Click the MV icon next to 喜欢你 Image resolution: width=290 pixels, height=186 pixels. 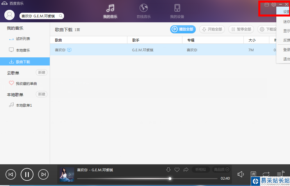click(69, 50)
